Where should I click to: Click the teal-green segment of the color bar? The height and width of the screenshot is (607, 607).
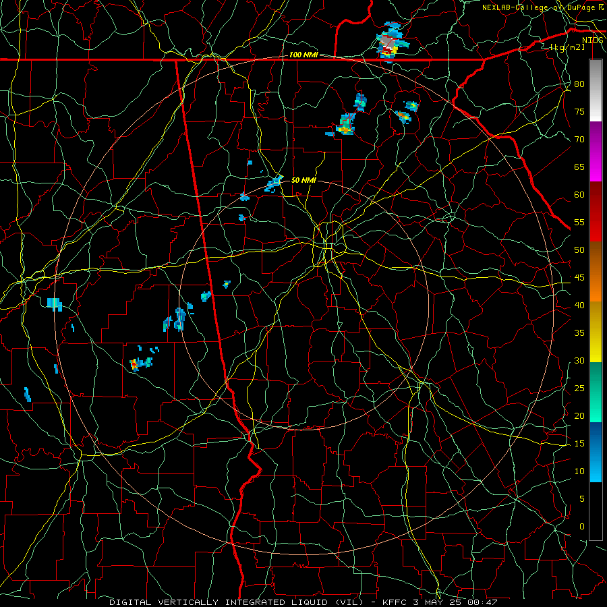click(x=596, y=392)
